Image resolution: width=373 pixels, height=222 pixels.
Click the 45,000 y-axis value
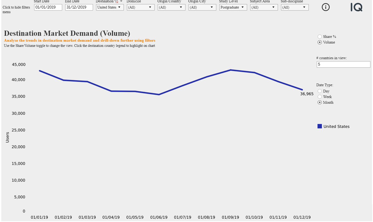[x=18, y=65]
